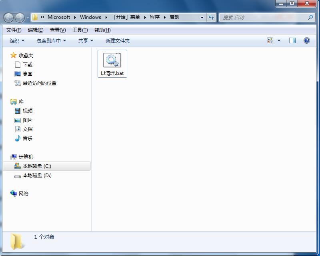Open the 工具(T) menu

[80, 30]
